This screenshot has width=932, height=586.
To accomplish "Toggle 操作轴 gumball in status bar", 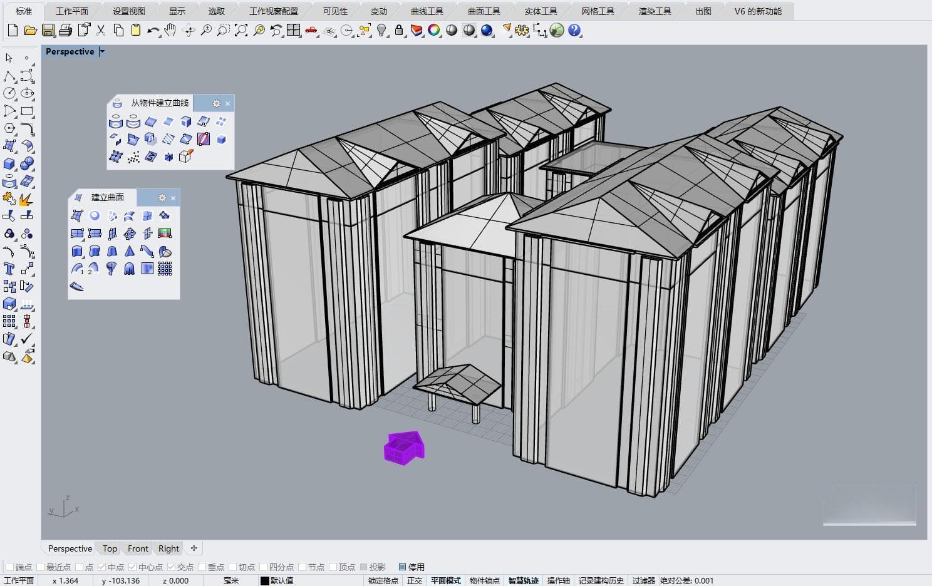I will pos(558,580).
